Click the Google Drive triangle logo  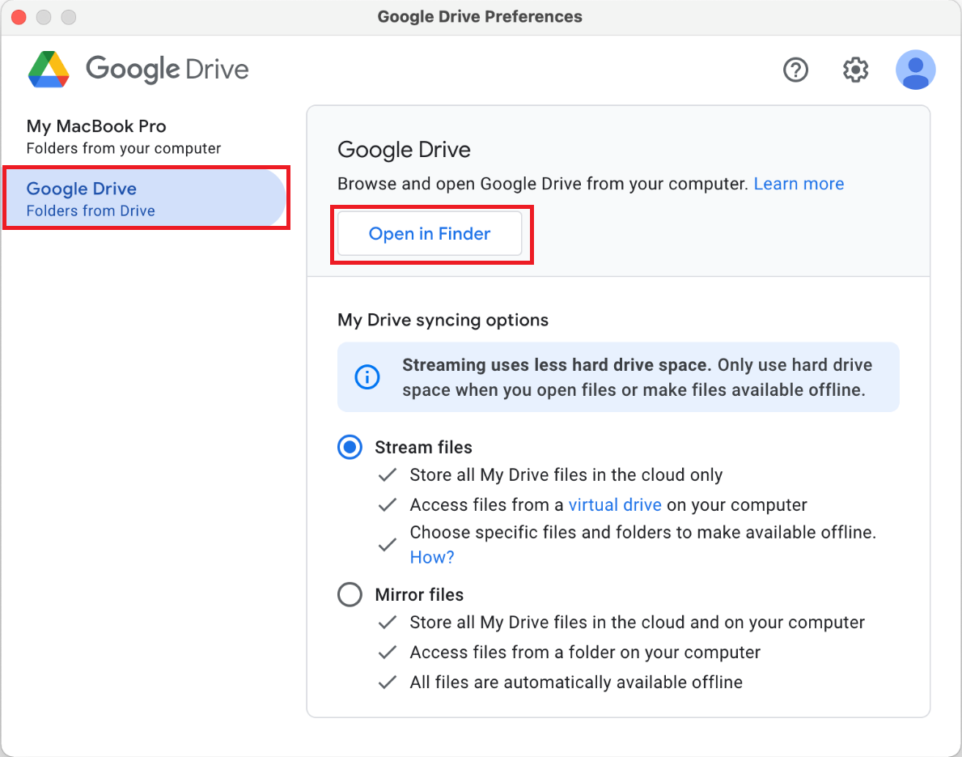[49, 70]
